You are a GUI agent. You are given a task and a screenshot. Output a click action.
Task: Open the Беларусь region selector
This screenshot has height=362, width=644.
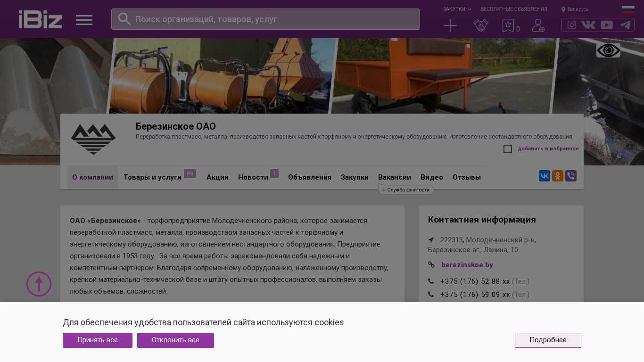pos(575,9)
